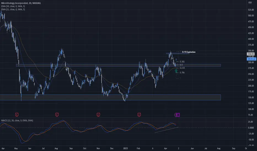Click the 0.5 Fibonacci level label
Screen dimensions: 257x151
click(181, 65)
